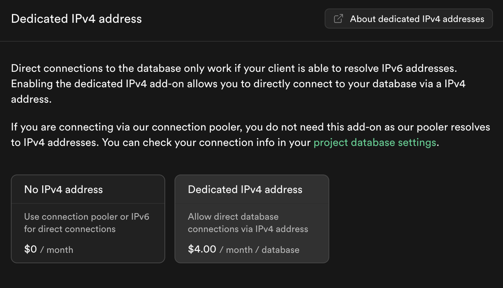Screen dimensions: 503x288
Task: Click the external link icon
Action: click(338, 19)
